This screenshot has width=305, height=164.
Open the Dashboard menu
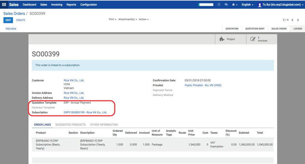[29, 5]
